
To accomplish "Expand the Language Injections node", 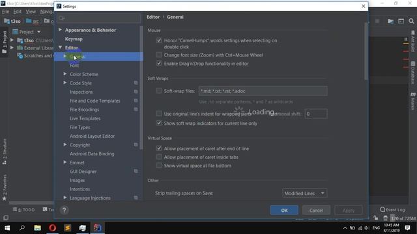I will 65,198.
